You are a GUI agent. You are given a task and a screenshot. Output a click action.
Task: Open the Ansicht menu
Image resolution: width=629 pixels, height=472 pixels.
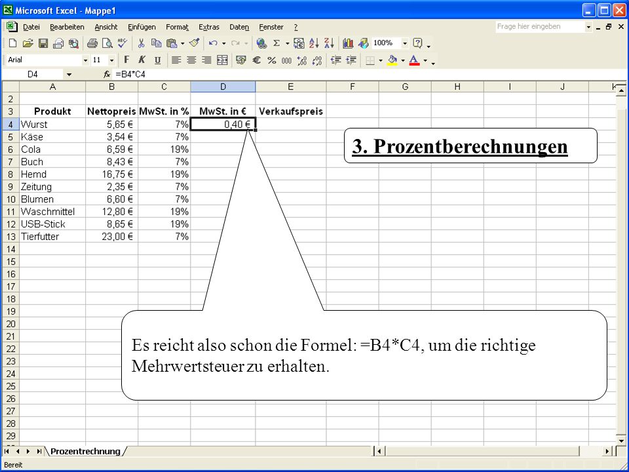point(106,27)
